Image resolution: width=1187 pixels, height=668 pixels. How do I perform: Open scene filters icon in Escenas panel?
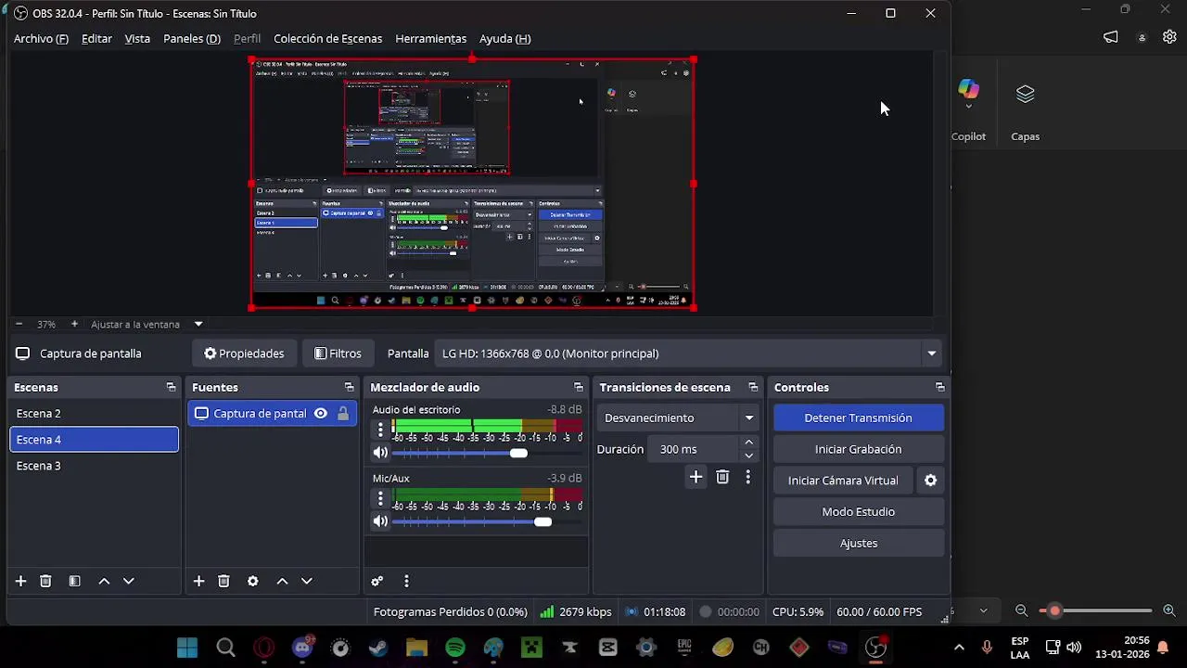coord(75,581)
